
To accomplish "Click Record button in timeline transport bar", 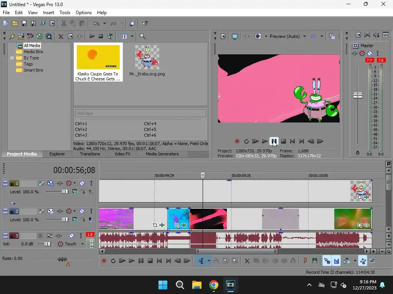I will 104,261.
